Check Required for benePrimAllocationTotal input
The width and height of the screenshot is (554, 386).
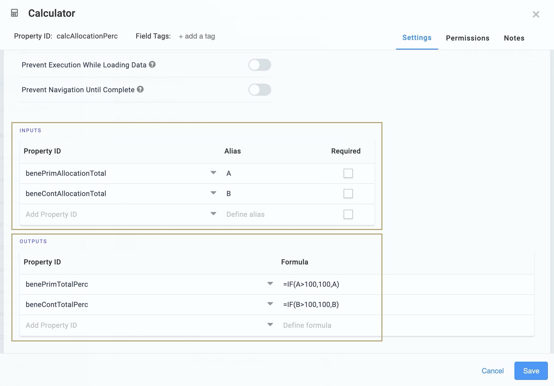coord(348,173)
